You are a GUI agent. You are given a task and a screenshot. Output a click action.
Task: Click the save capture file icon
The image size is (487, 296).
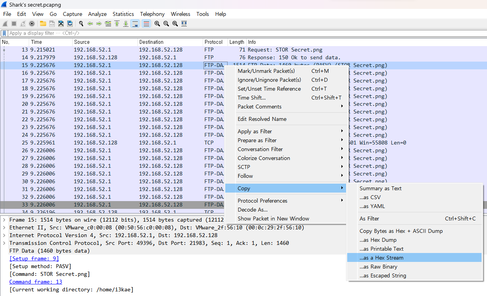tap(52, 24)
